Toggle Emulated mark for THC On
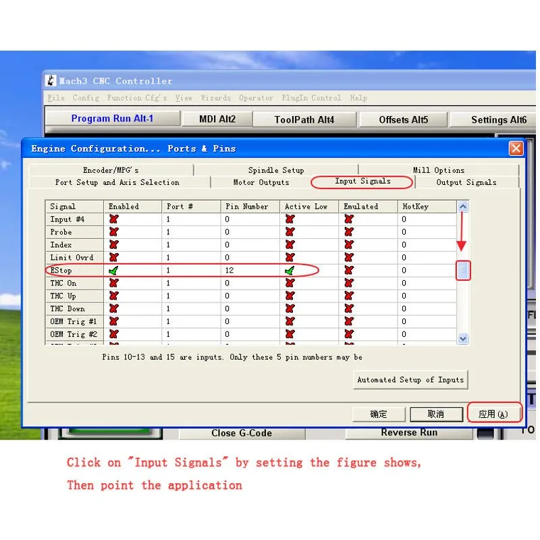 (349, 283)
